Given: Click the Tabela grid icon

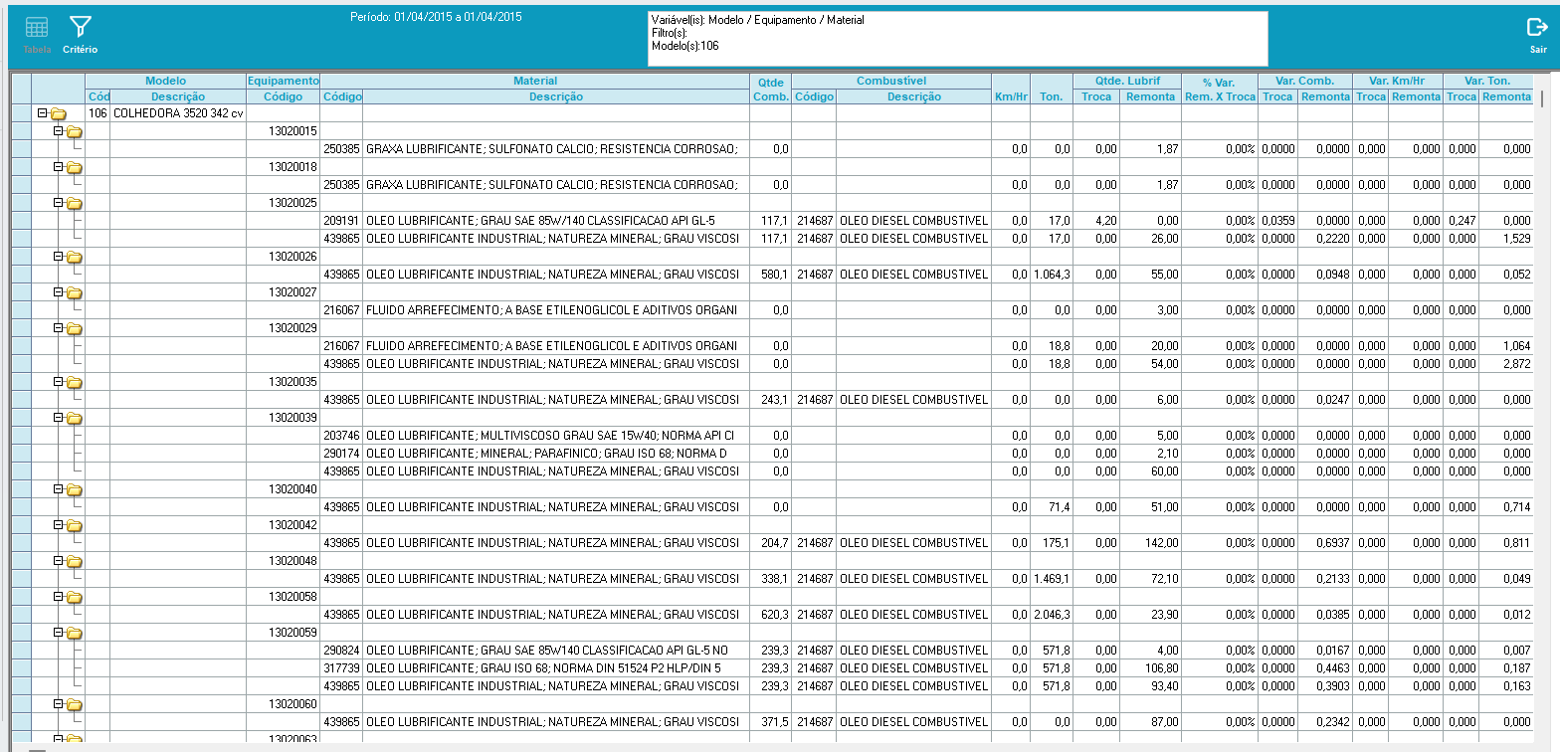Looking at the screenshot, I should (x=37, y=35).
